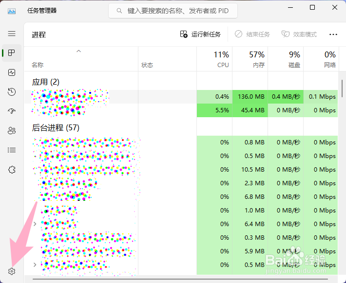Screen dimensions: 346x283
Task: Open the Performance sidebar icon
Action: [x=12, y=72]
